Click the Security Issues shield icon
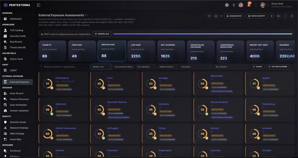This screenshot has width=298, height=158. (6, 122)
